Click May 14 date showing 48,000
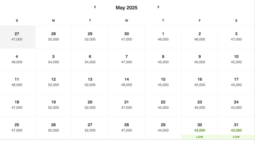Image resolution: width=255 pixels, height=143 pixels. tap(126, 83)
